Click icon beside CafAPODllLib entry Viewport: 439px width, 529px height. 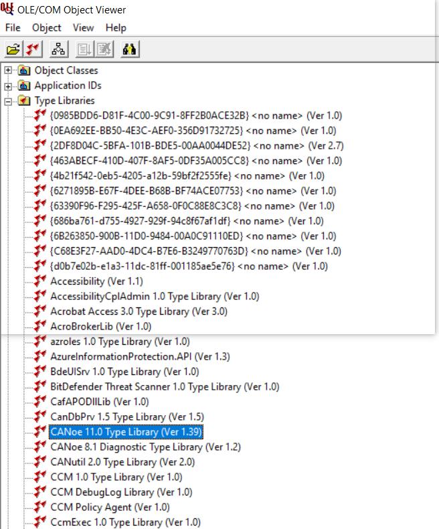(x=40, y=401)
